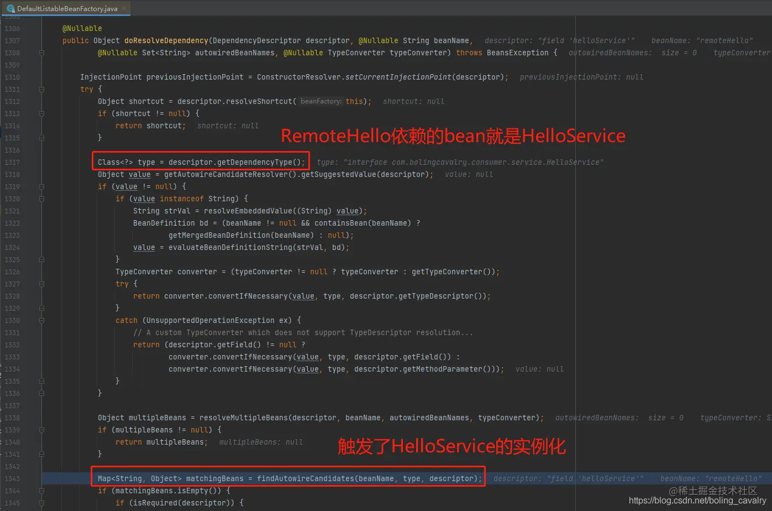Collapse the inner try block at line 1327
The height and width of the screenshot is (511, 772).
[x=41, y=284]
